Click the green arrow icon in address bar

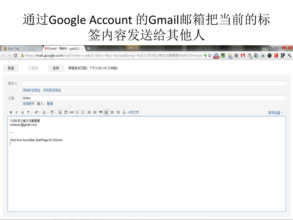coord(205,55)
